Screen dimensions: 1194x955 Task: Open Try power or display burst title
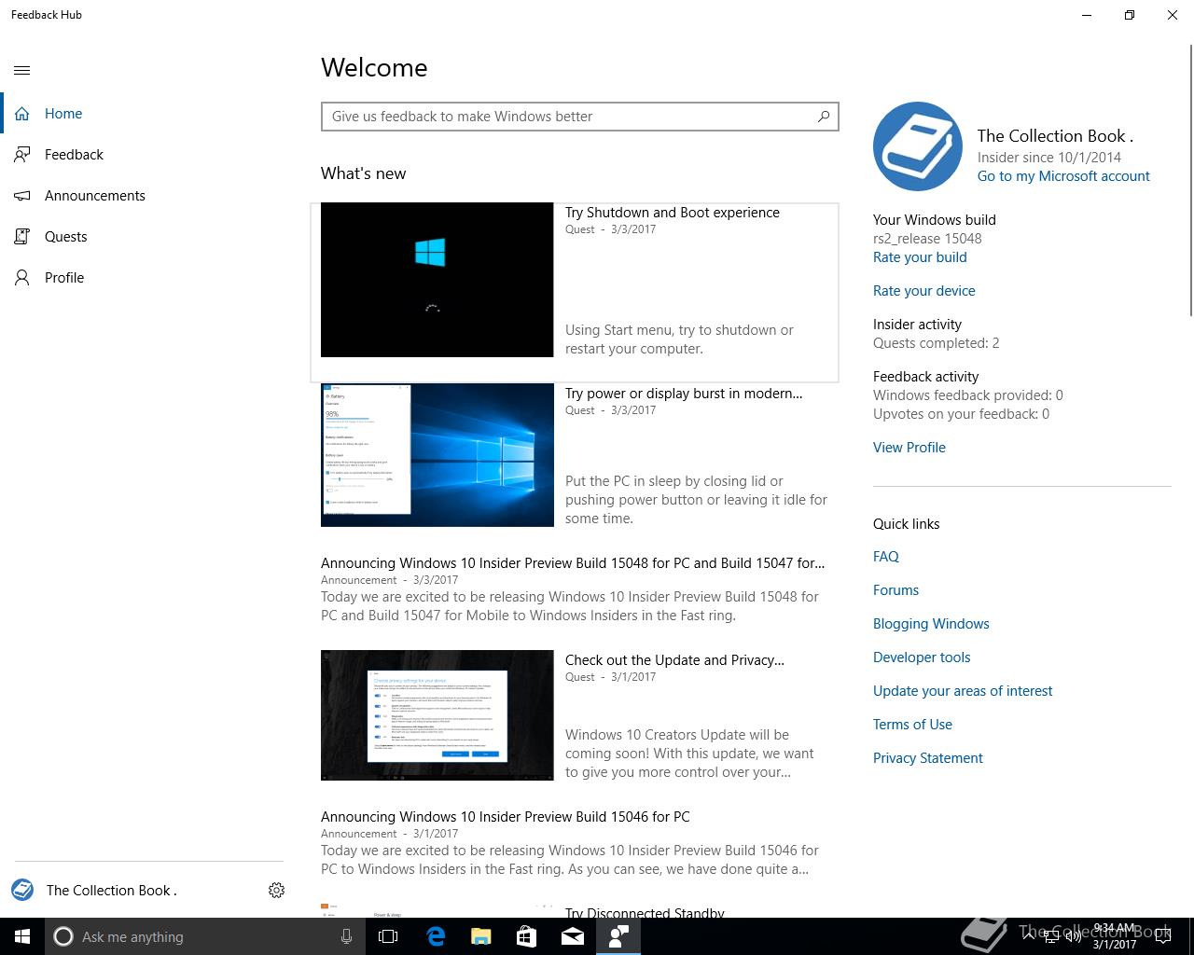[x=684, y=394]
